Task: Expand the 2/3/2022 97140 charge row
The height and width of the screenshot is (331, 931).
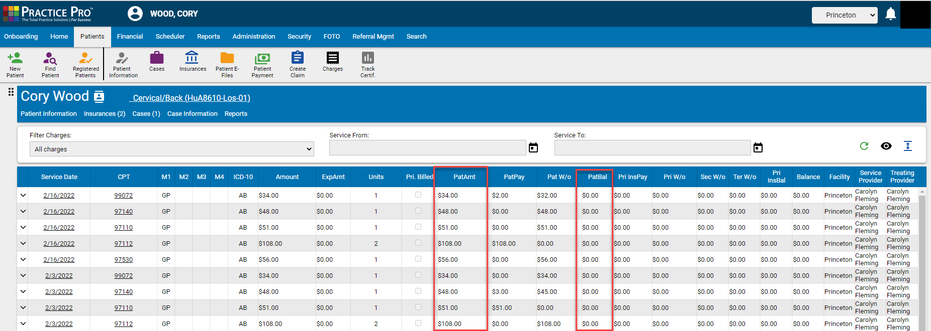Action: 23,291
